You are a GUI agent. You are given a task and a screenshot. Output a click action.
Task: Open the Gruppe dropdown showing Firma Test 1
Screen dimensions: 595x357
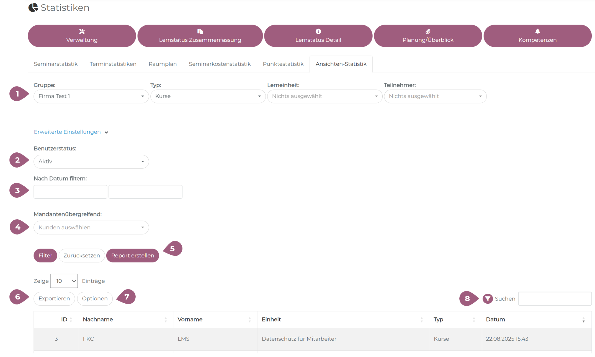91,96
